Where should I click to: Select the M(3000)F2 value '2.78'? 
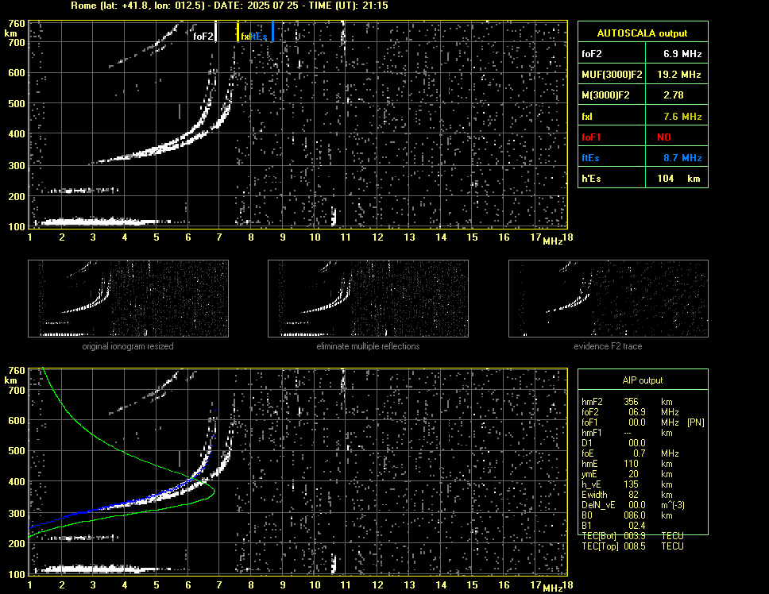pos(674,95)
